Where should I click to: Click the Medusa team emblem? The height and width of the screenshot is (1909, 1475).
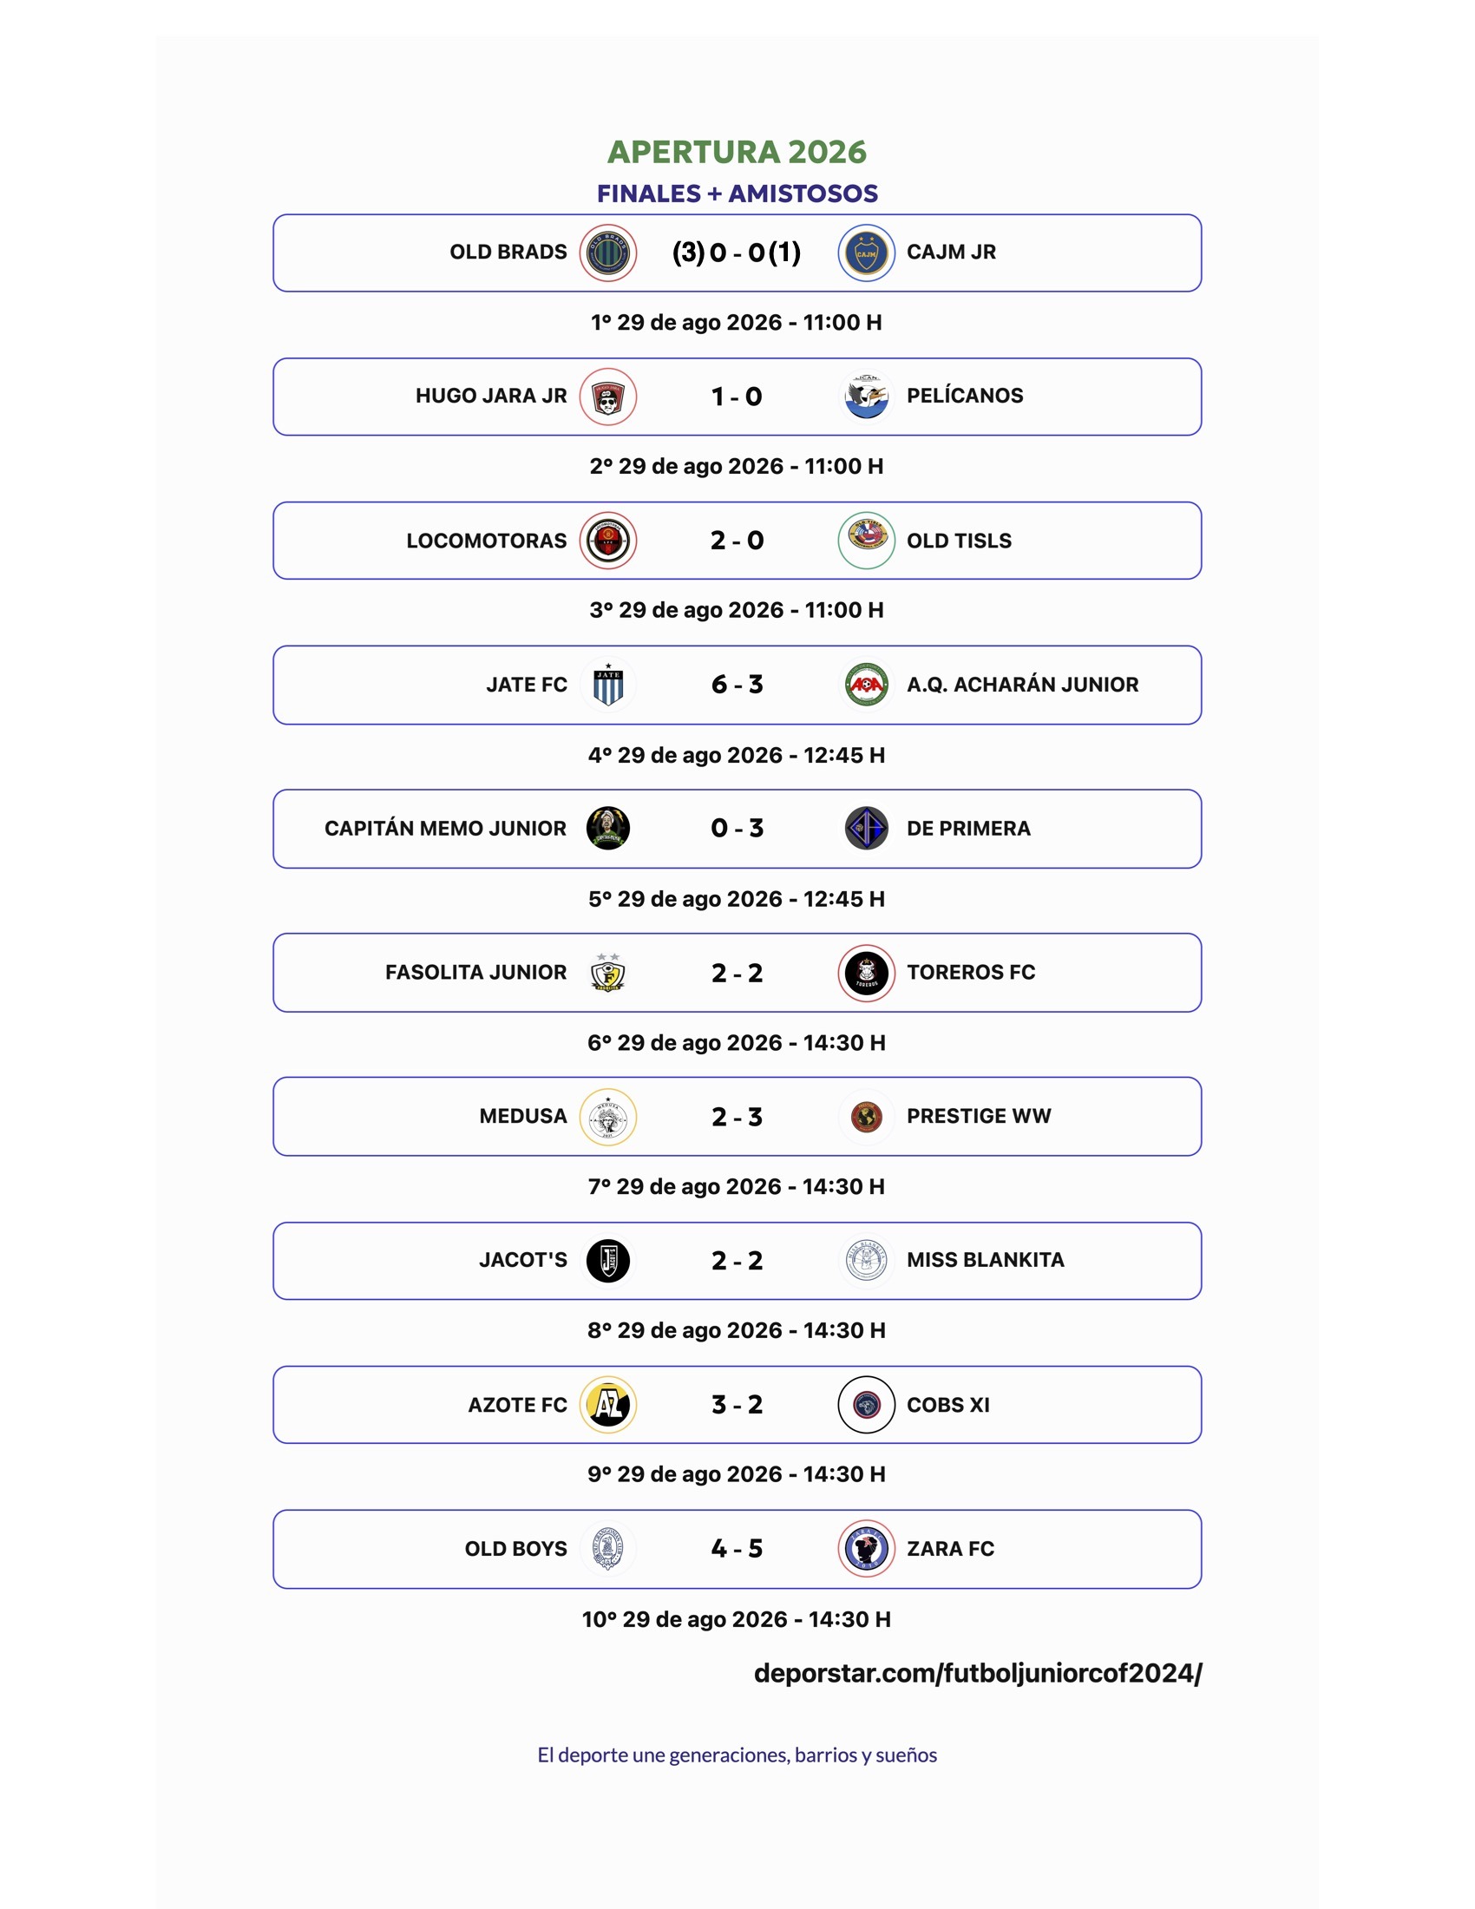607,1117
